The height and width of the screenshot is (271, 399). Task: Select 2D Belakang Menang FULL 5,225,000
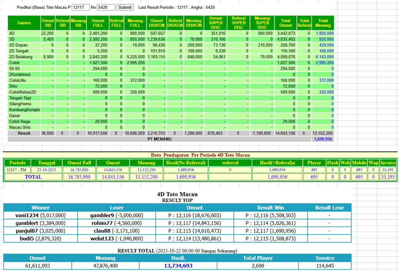tap(136, 57)
